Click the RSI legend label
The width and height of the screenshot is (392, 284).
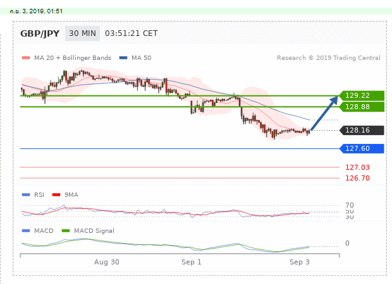pyautogui.click(x=39, y=194)
